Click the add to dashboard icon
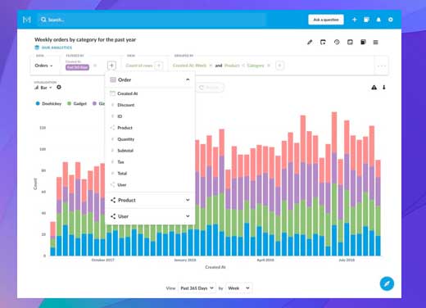This screenshot has width=426, height=308. (350, 42)
